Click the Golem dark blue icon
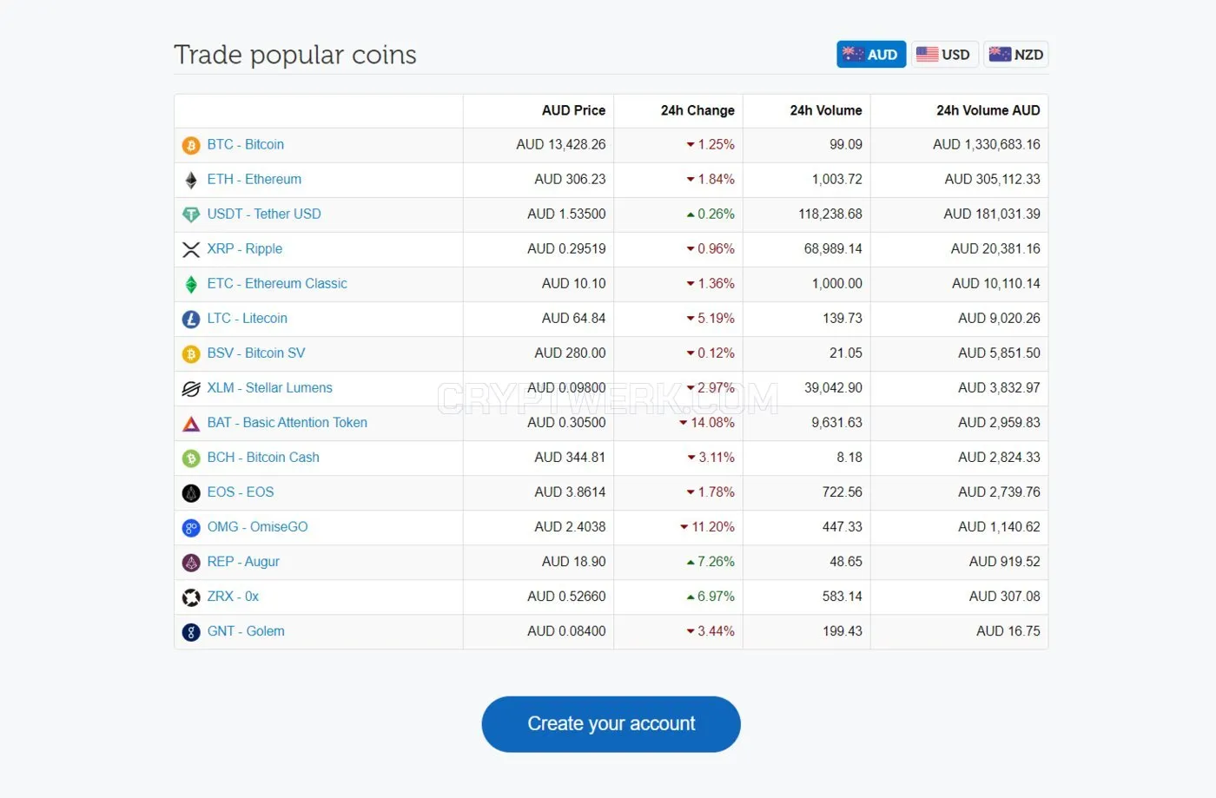Viewport: 1216px width, 798px height. tap(191, 632)
